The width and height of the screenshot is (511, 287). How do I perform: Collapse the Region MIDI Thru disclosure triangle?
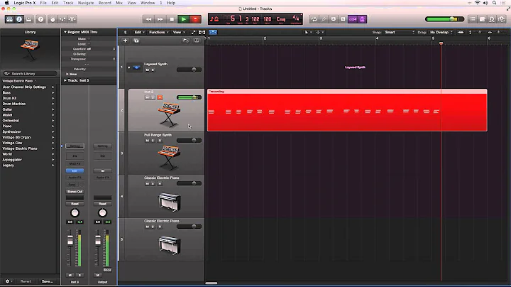[65, 32]
